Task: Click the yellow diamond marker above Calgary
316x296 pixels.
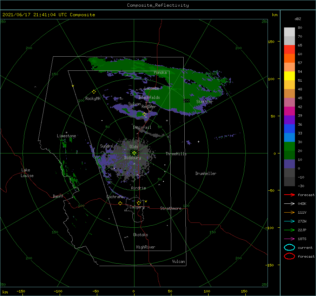Action: click(139, 203)
